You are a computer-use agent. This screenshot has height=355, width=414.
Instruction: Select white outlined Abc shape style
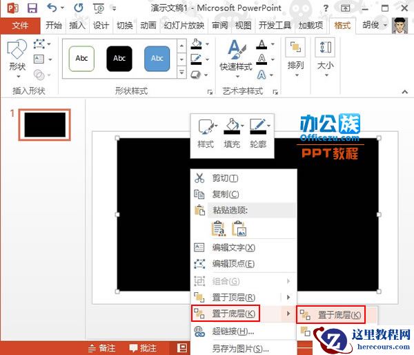click(81, 59)
